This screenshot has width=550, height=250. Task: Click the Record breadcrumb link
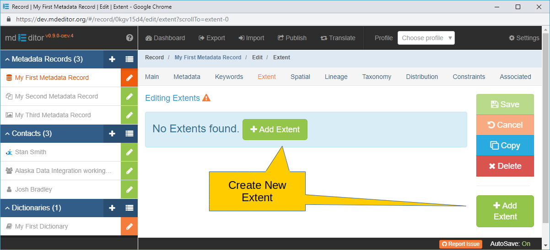point(154,57)
